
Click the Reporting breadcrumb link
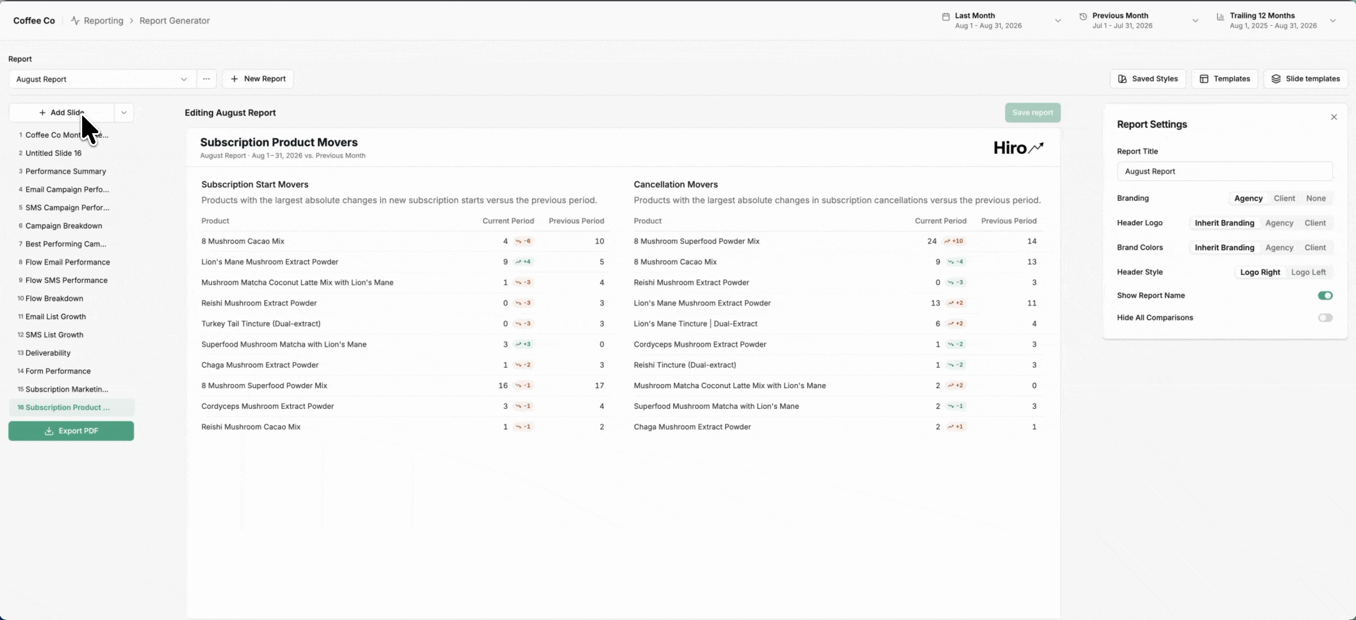(103, 21)
